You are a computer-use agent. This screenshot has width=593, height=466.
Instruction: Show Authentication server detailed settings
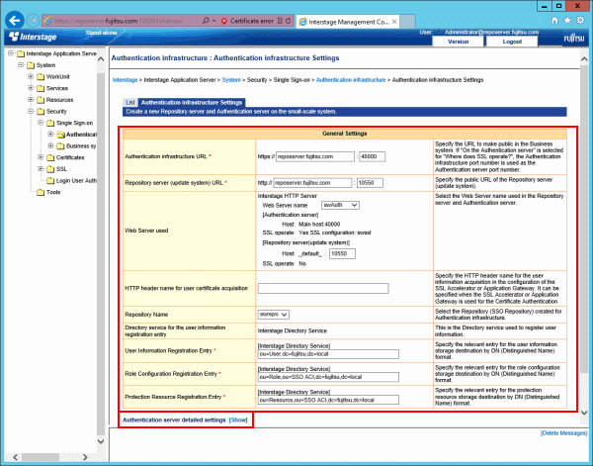click(238, 420)
